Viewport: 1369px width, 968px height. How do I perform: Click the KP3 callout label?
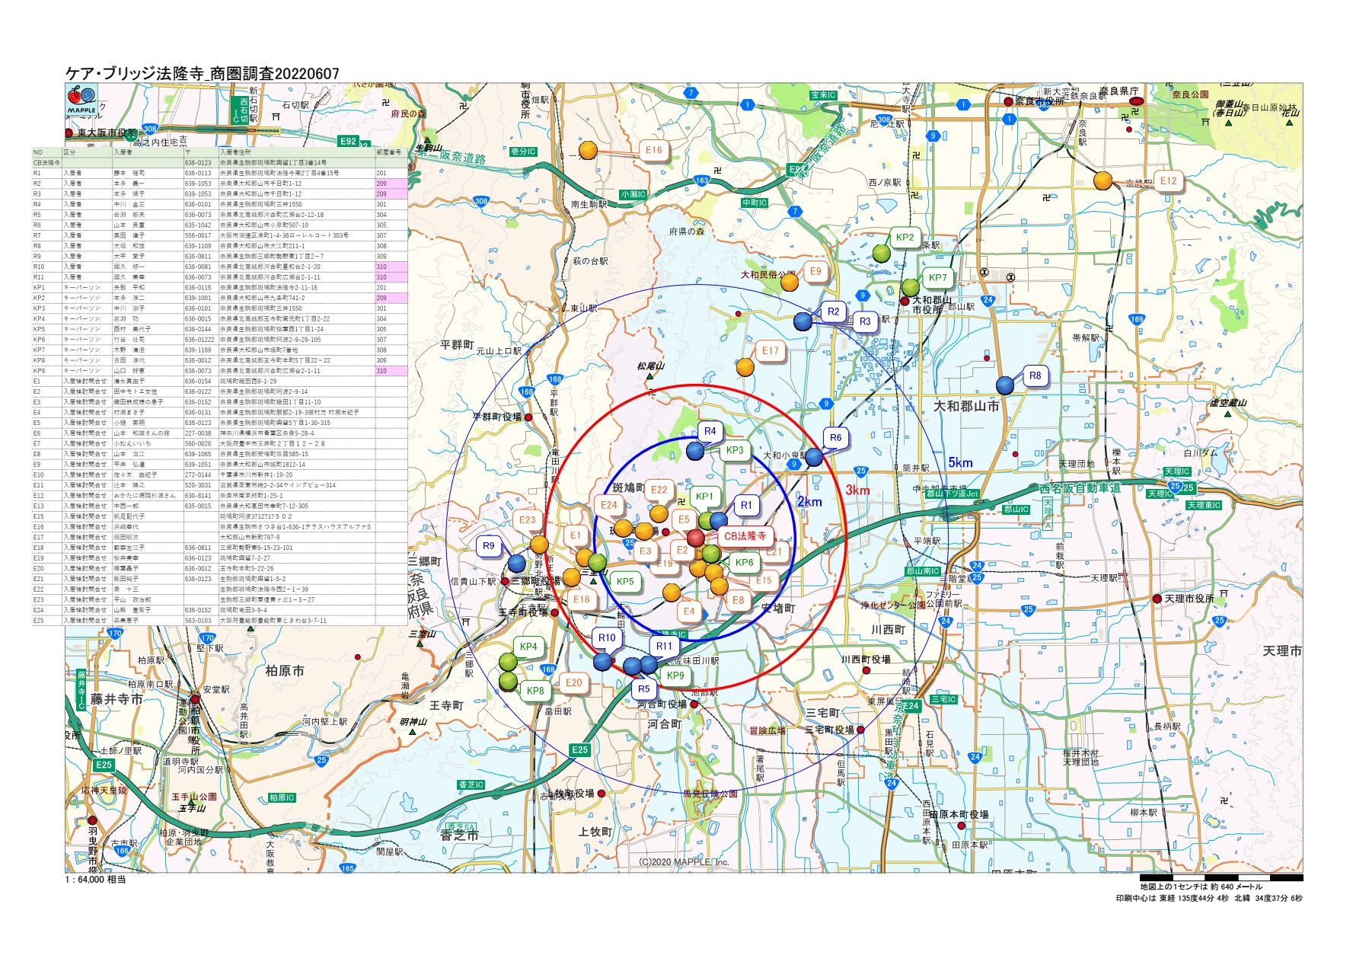735,450
